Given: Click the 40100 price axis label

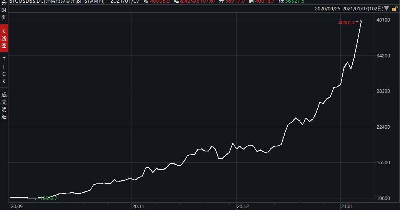Looking at the screenshot, I should [x=383, y=20].
